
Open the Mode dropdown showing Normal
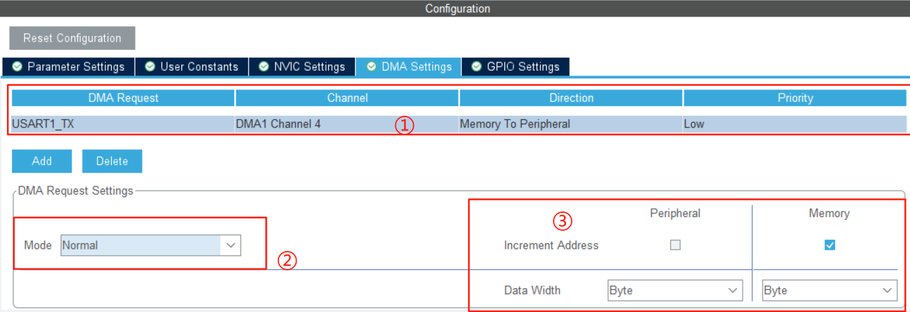[151, 245]
